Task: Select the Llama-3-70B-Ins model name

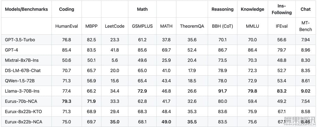Action: (22, 91)
